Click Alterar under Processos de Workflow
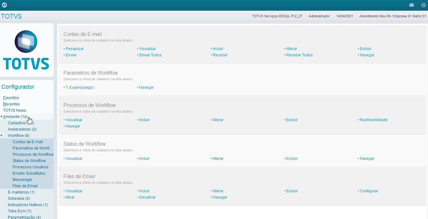The width and height of the screenshot is (428, 219). point(218,120)
